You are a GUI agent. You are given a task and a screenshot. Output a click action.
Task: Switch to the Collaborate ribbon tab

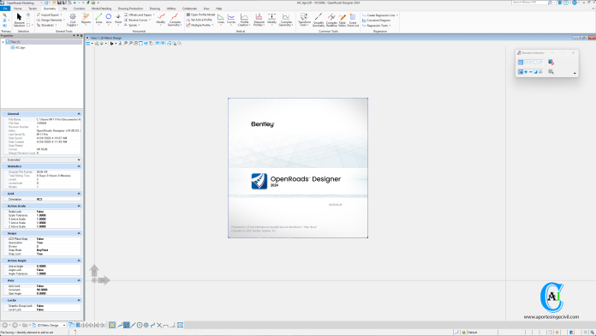tap(189, 9)
